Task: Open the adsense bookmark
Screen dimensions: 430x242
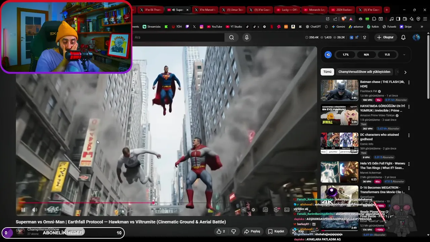Action: point(356,27)
